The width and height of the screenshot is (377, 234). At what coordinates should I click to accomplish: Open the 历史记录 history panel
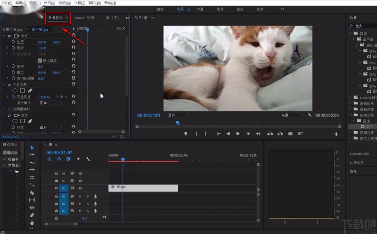(x=357, y=162)
